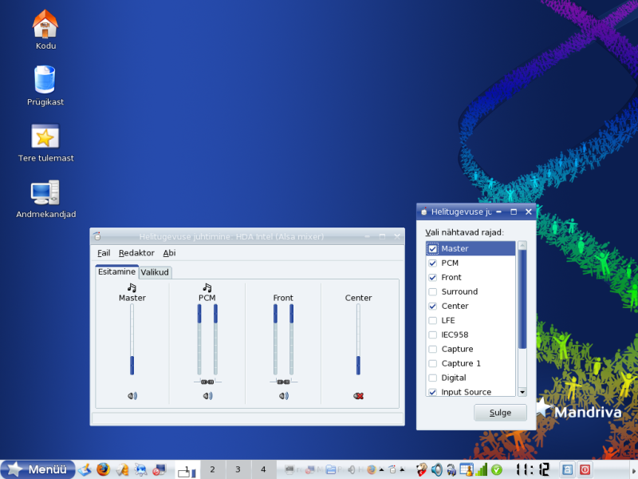Uncheck the Front track checkbox
The image size is (638, 479).
432,277
